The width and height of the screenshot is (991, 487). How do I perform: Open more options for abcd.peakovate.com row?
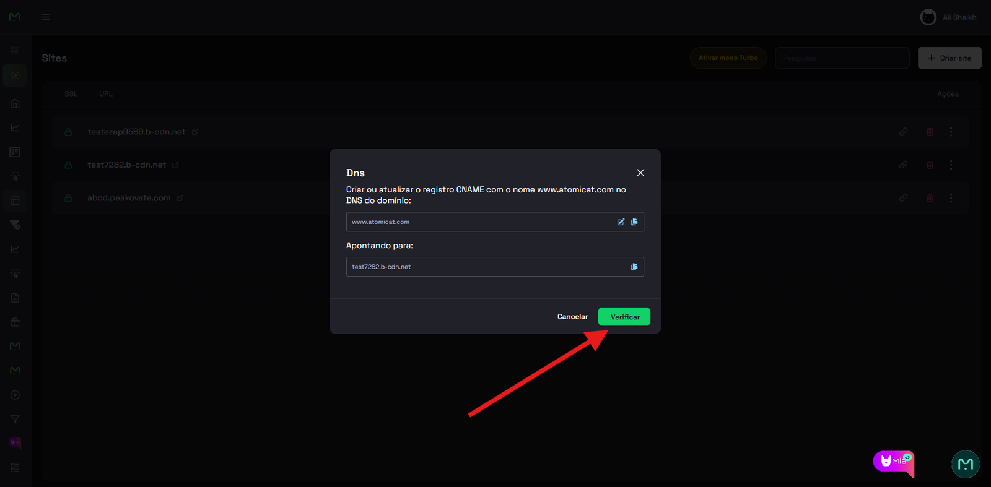(x=951, y=198)
